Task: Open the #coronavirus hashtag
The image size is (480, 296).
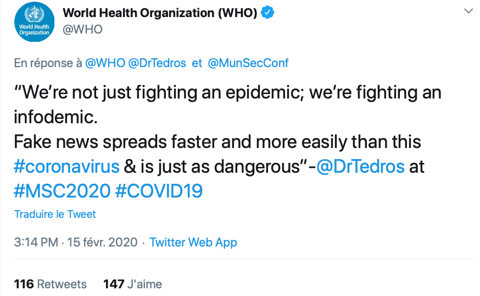Action: point(66,167)
